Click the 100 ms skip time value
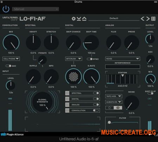 click(91, 53)
